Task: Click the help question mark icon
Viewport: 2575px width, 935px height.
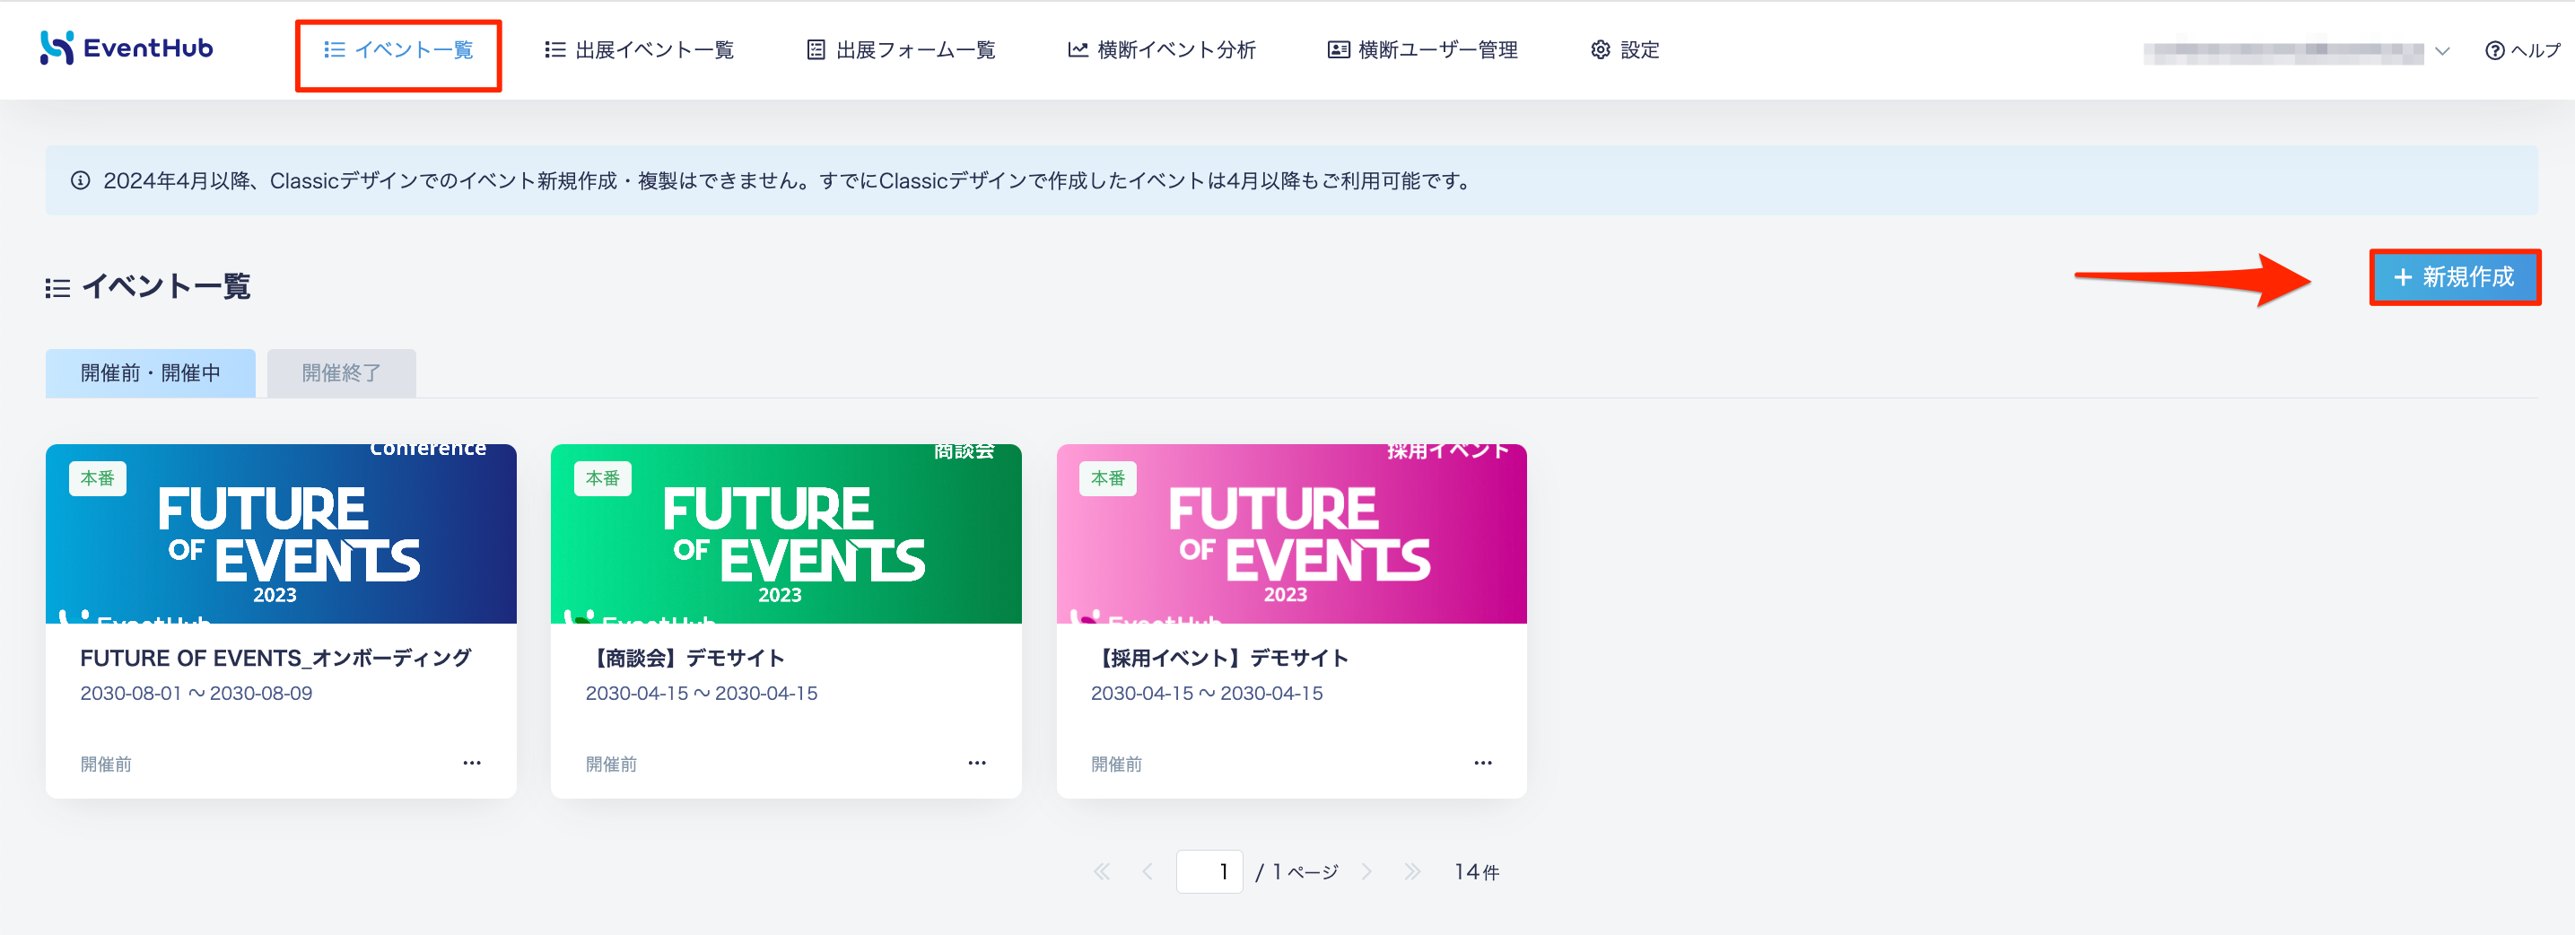Action: point(2495,51)
